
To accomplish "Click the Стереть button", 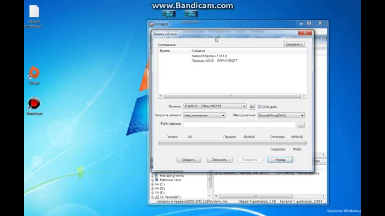I will [189, 160].
